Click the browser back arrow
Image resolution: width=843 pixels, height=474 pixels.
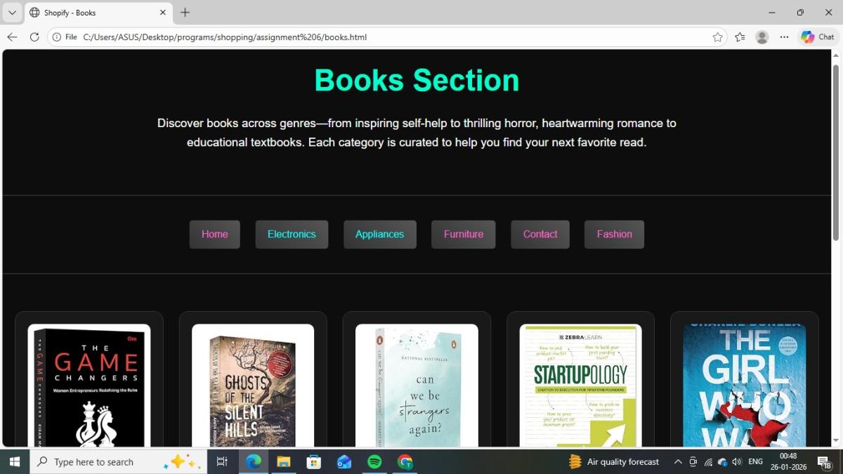(x=12, y=37)
